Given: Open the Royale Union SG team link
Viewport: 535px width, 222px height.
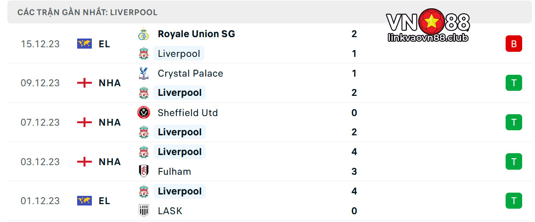Looking at the screenshot, I should 196,34.
